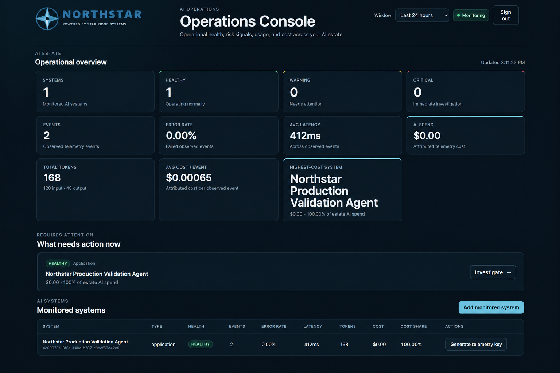This screenshot has width=560, height=373.
Task: Click "Across observed events" under Avg Latency
Action: click(314, 146)
